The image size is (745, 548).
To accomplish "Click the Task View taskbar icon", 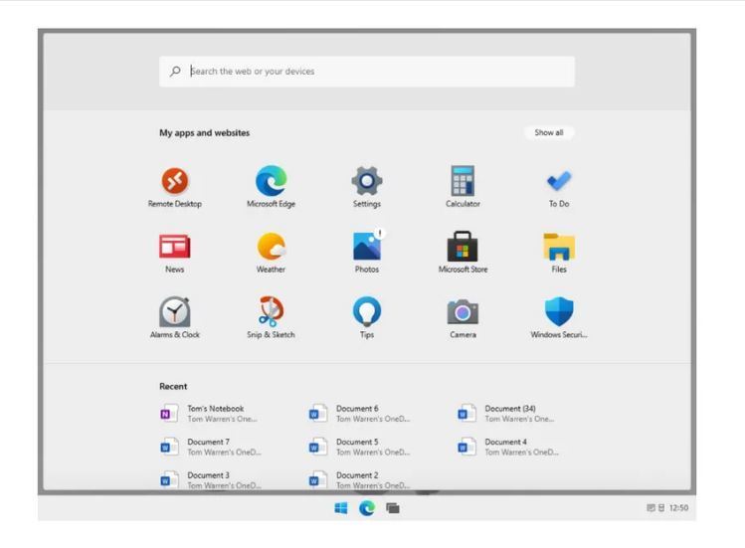I will point(393,508).
